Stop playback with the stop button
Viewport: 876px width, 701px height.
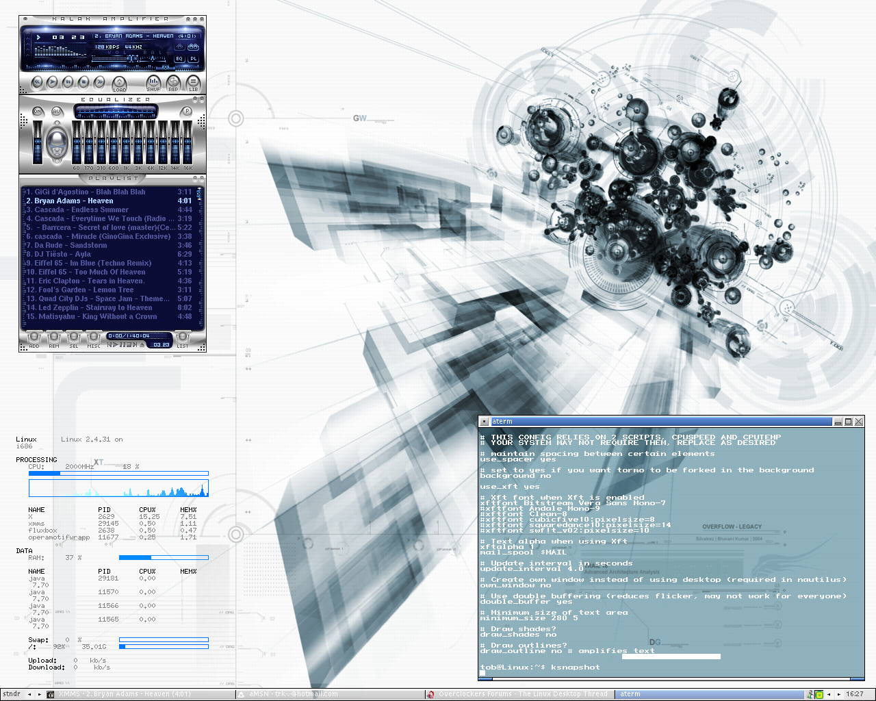tap(84, 82)
